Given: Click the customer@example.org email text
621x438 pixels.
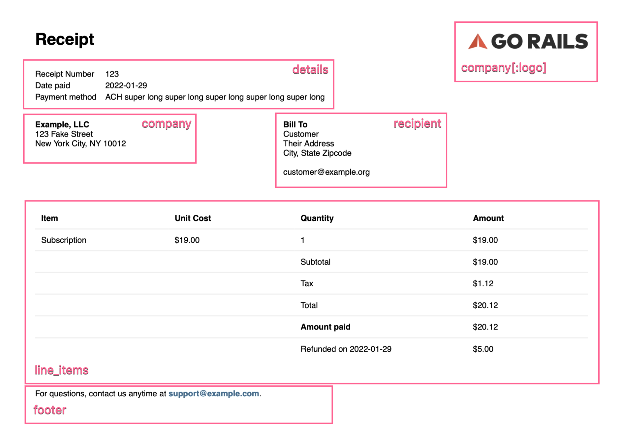Looking at the screenshot, I should [x=326, y=172].
